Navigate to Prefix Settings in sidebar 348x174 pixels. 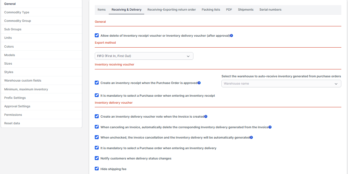pyautogui.click(x=15, y=98)
